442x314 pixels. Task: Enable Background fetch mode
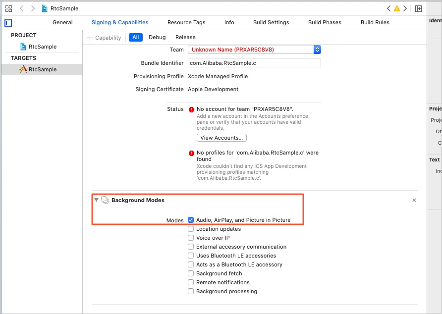pyautogui.click(x=191, y=273)
